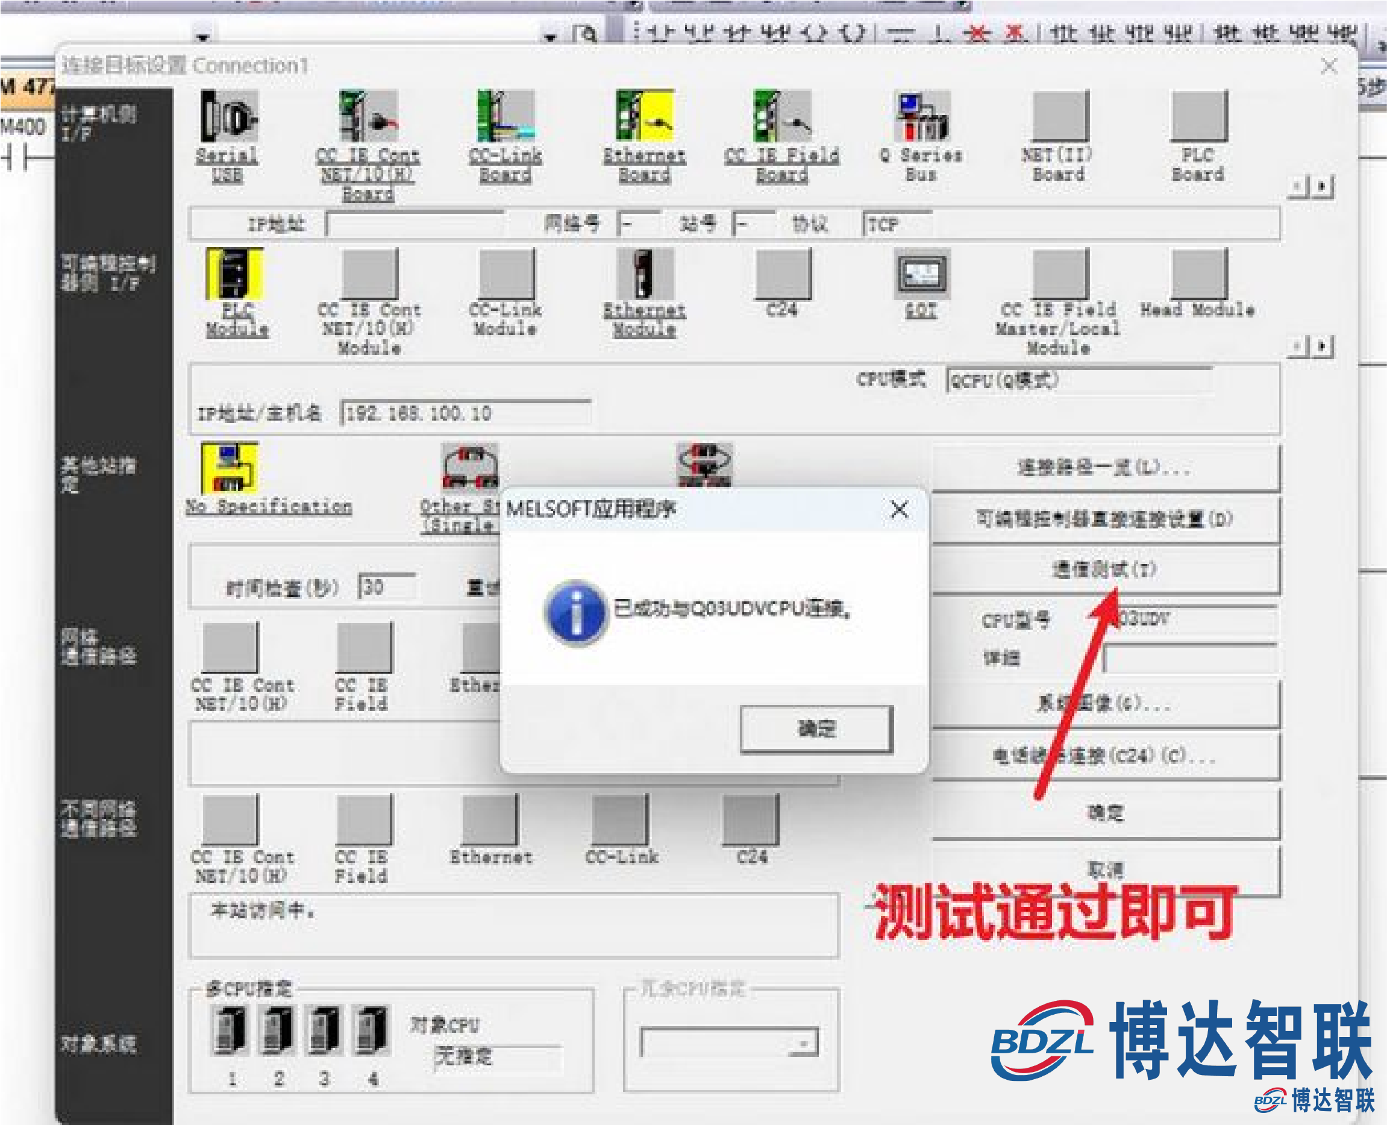Viewport: 1387px width, 1125px height.
Task: Click the 协议 field showing TCP
Action: [898, 225]
